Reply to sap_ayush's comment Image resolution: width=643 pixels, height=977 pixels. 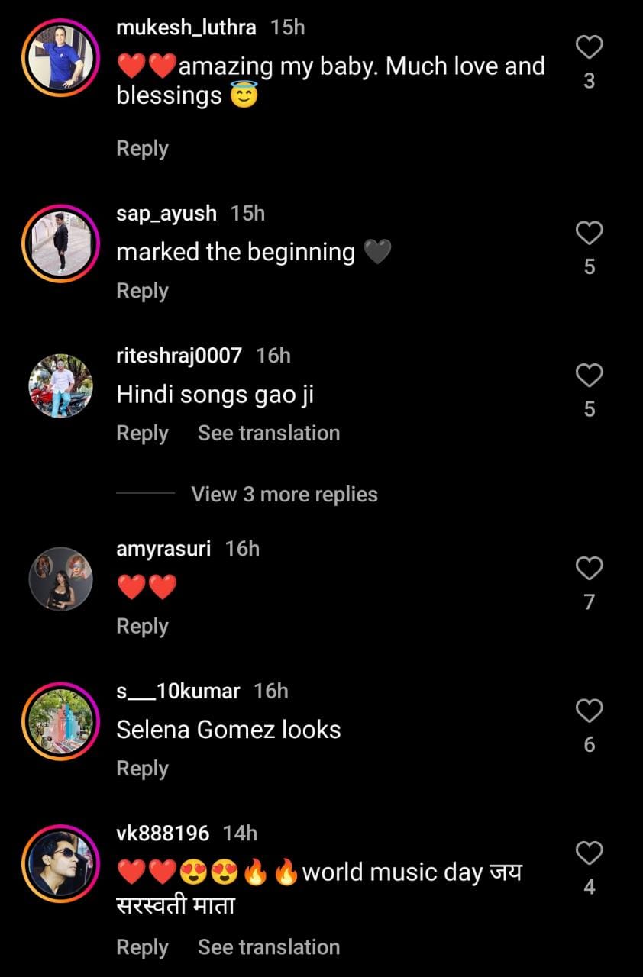142,292
